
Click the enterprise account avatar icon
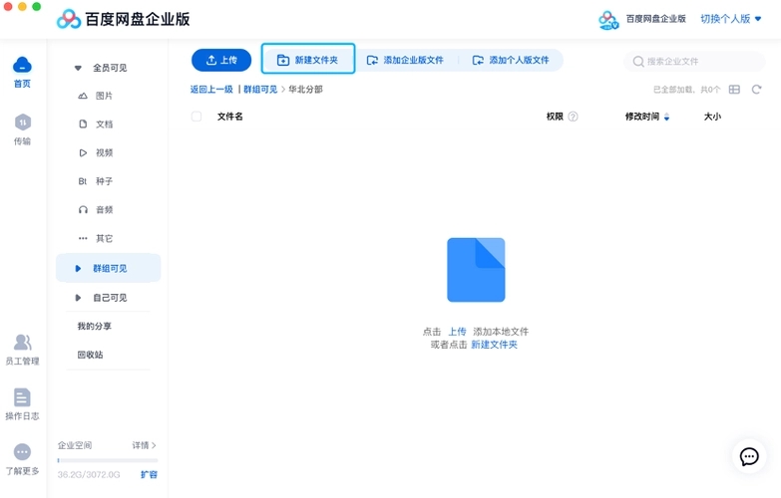coord(608,20)
